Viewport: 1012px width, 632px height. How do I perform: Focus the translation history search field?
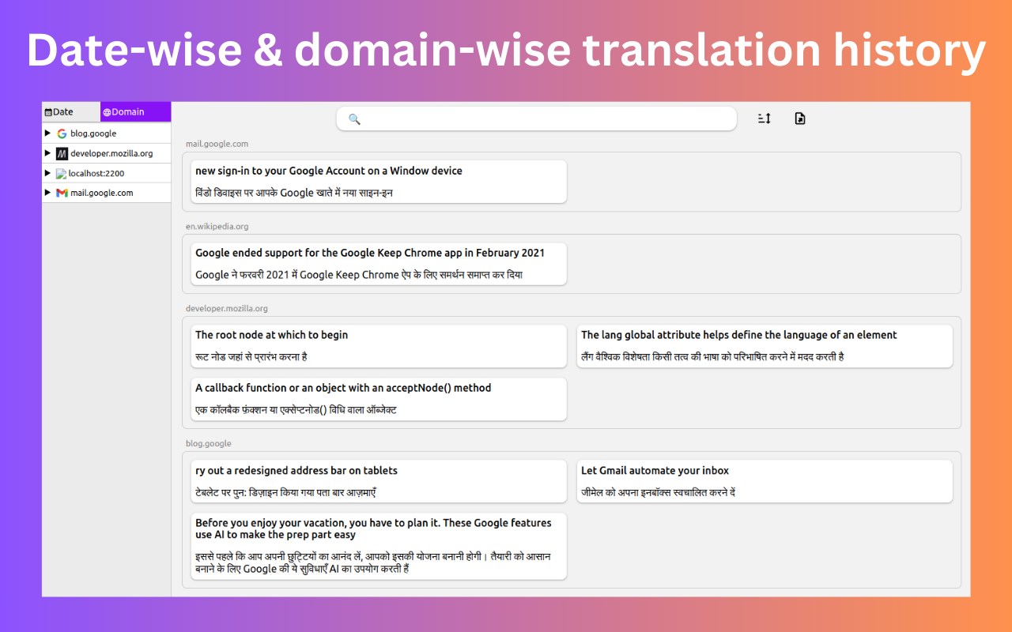point(537,118)
